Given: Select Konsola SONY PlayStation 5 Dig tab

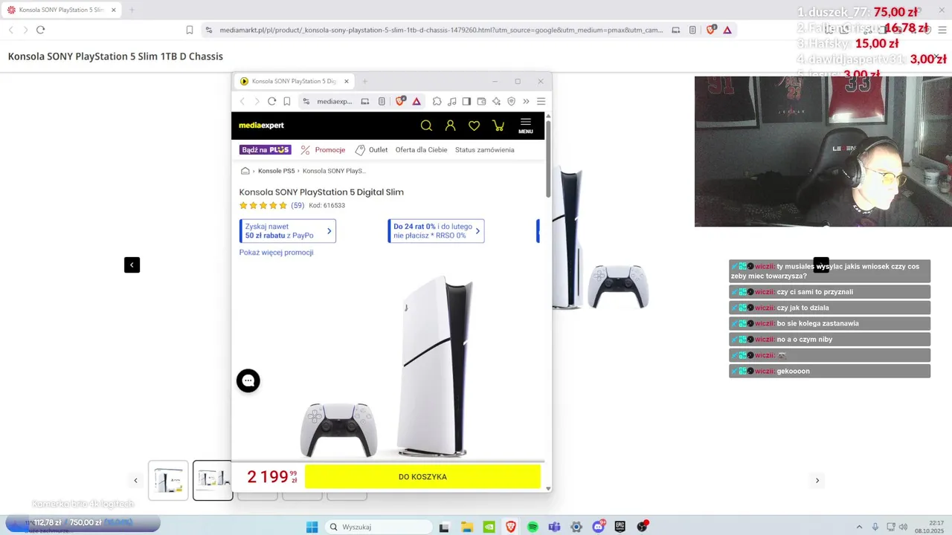Looking at the screenshot, I should (294, 81).
